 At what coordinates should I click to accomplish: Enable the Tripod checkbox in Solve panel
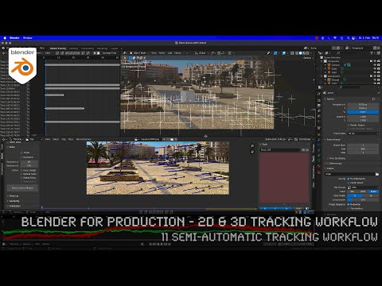click(21, 153)
